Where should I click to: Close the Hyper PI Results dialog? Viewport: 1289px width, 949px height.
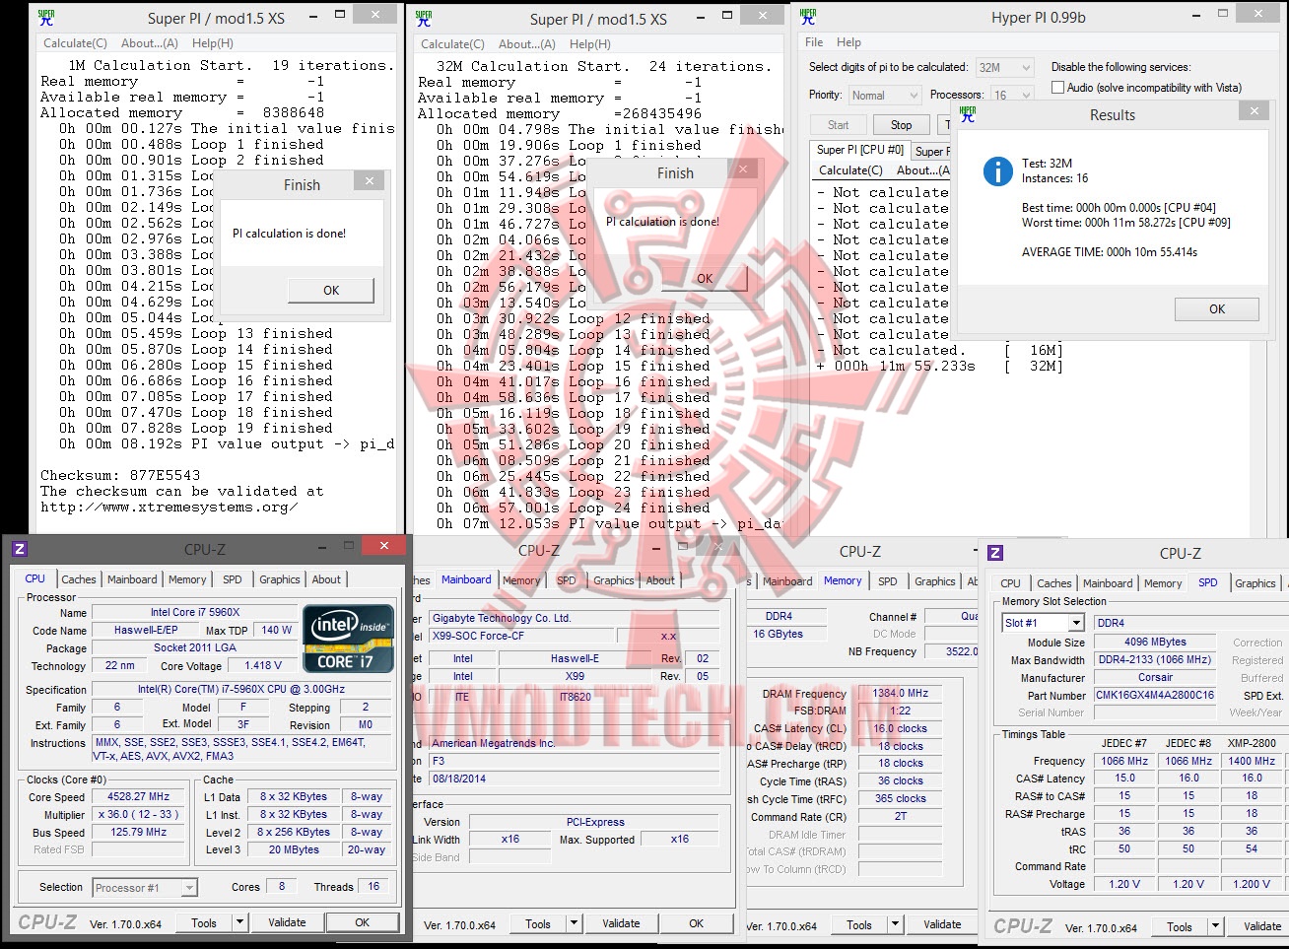pyautogui.click(x=1255, y=111)
